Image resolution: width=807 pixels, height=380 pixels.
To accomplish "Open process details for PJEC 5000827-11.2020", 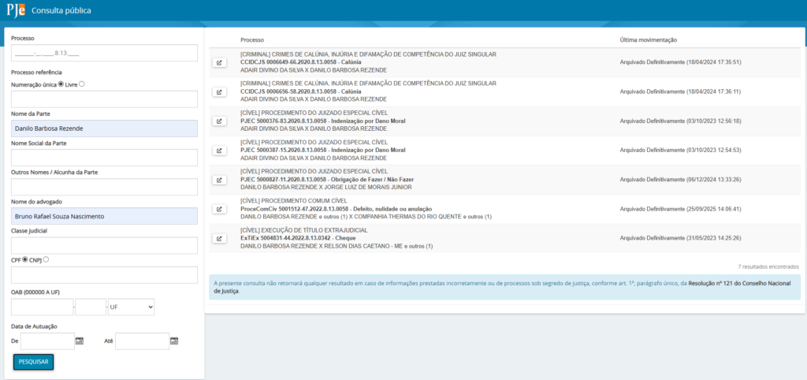I will coord(219,180).
